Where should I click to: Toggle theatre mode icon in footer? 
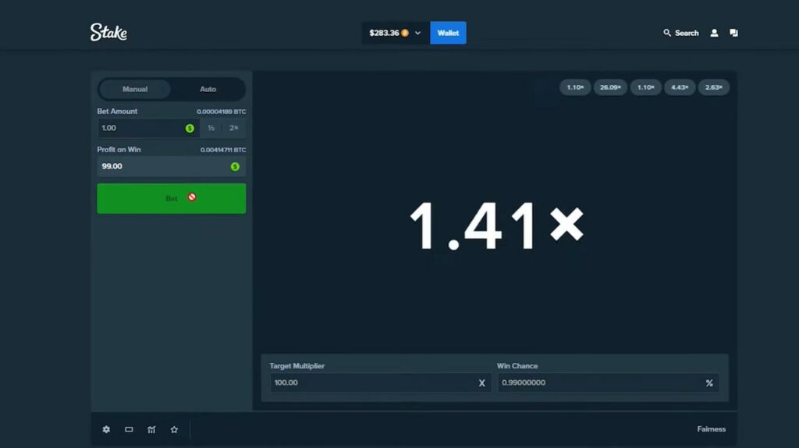[x=129, y=429]
